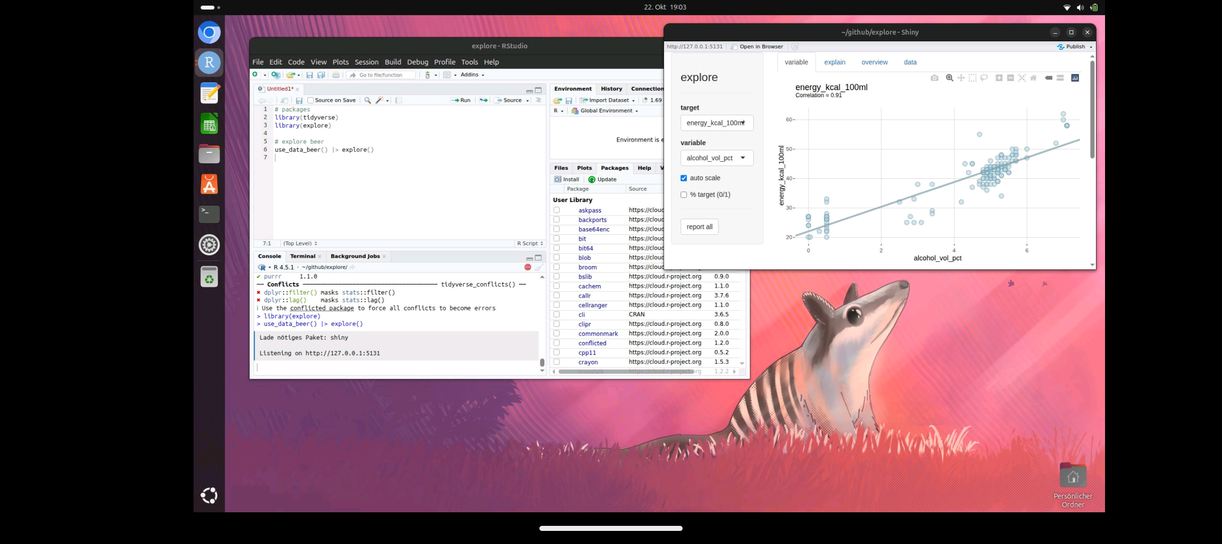Uncheck the auto scale checkbox
1222x544 pixels.
684,178
